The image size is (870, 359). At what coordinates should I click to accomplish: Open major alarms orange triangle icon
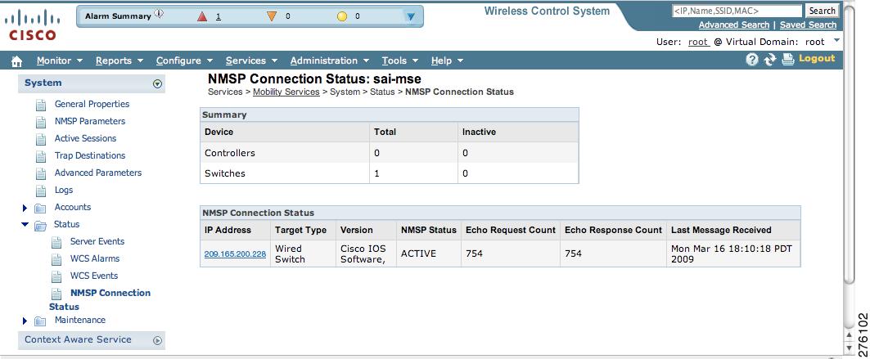pyautogui.click(x=272, y=16)
